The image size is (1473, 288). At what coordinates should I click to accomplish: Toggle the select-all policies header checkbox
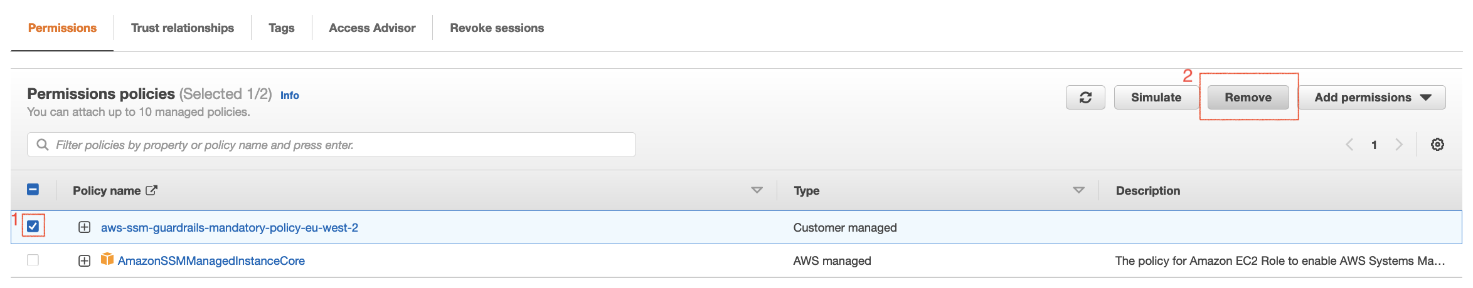[x=33, y=190]
